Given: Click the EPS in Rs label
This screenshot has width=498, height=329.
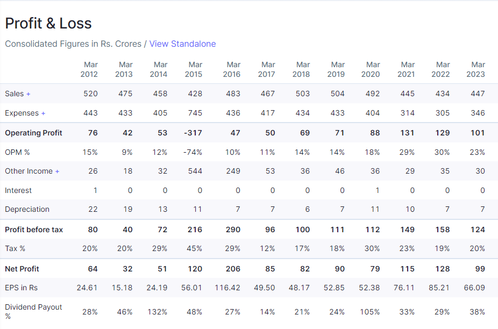Looking at the screenshot, I should [x=22, y=288].
